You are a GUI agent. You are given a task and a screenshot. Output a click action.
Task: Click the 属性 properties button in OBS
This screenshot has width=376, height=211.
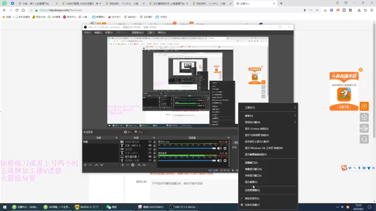coord(127,132)
